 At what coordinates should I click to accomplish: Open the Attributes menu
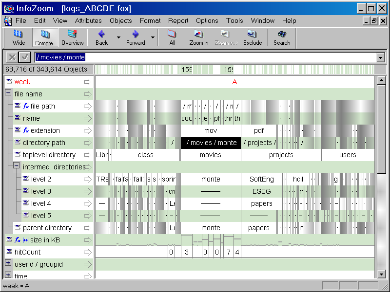click(88, 21)
